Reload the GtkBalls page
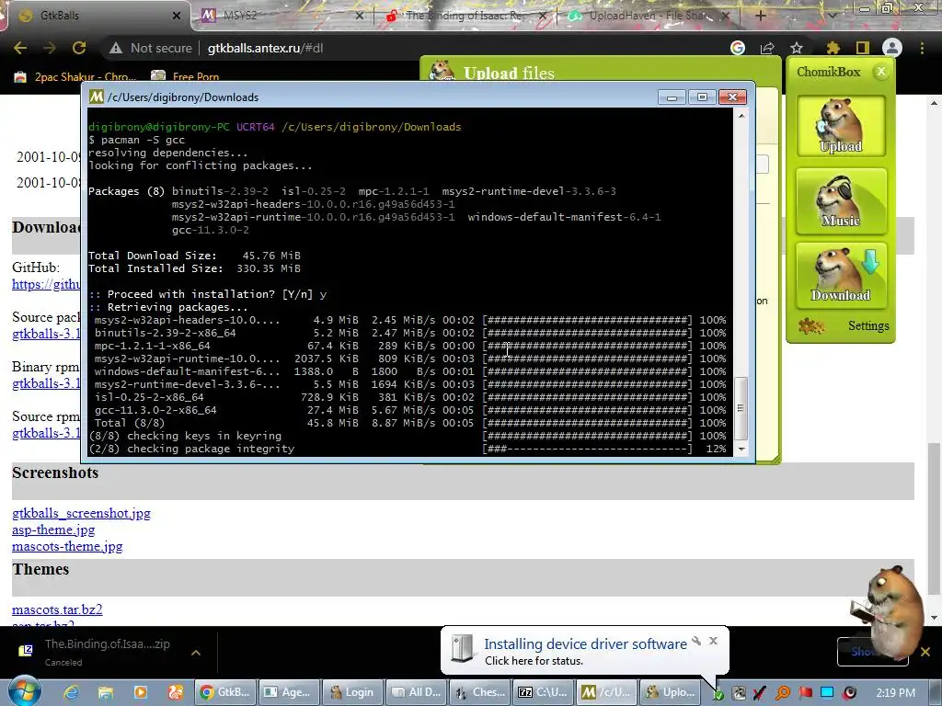The width and height of the screenshot is (942, 706). [x=79, y=48]
